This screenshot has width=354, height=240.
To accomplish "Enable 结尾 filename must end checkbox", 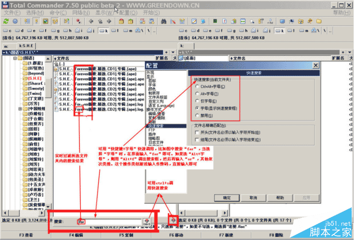I will point(197,139).
